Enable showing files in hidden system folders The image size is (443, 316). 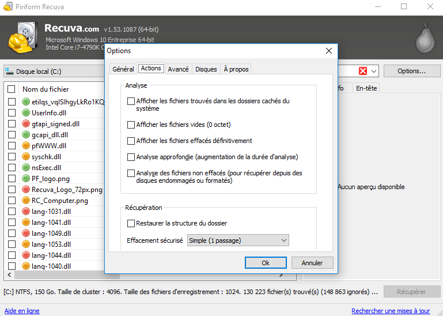(x=131, y=101)
